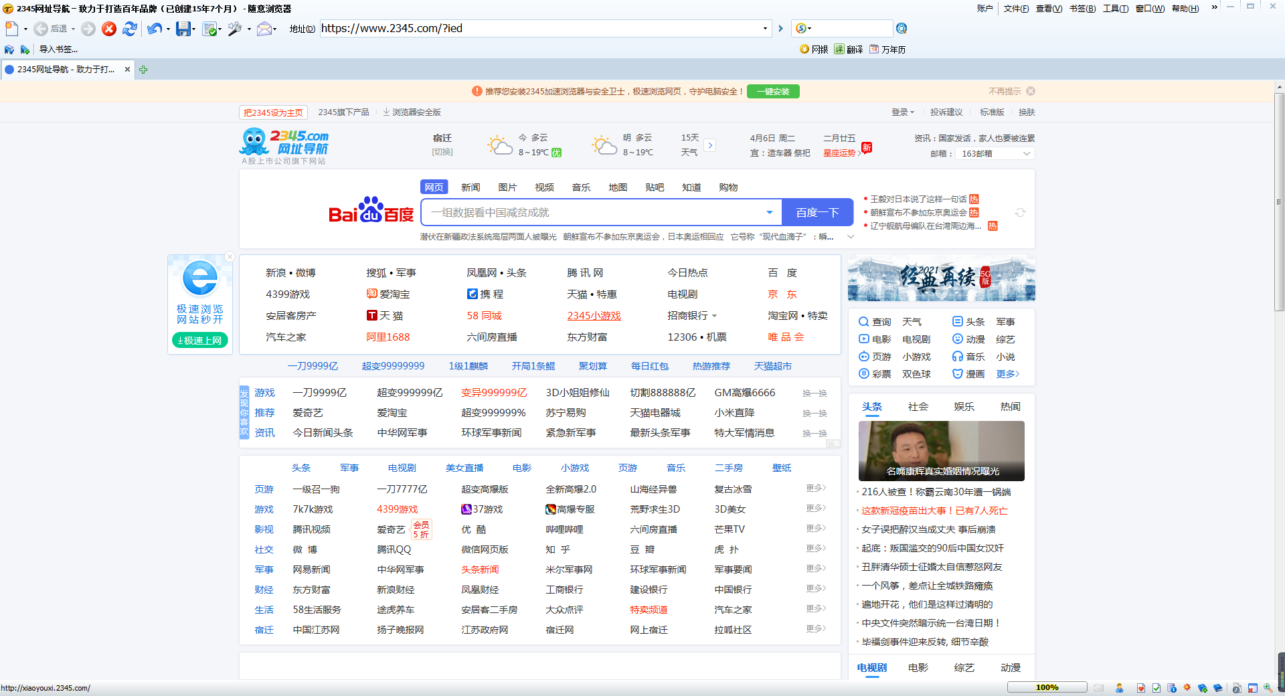Click the forward arrow button
The image size is (1285, 696).
point(88,29)
